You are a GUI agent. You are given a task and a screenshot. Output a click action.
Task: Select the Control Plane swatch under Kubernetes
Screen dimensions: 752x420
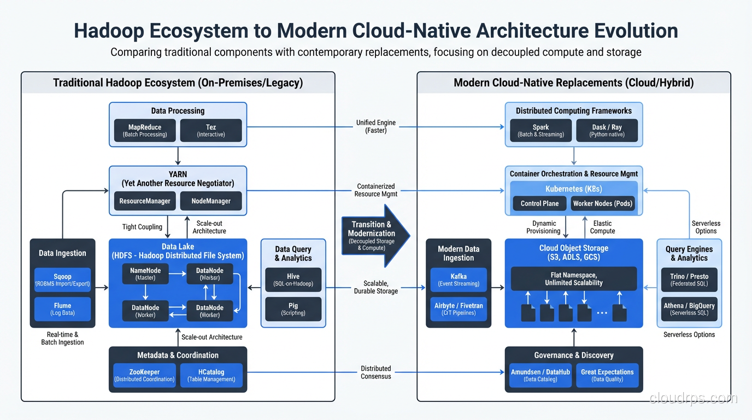(x=539, y=203)
